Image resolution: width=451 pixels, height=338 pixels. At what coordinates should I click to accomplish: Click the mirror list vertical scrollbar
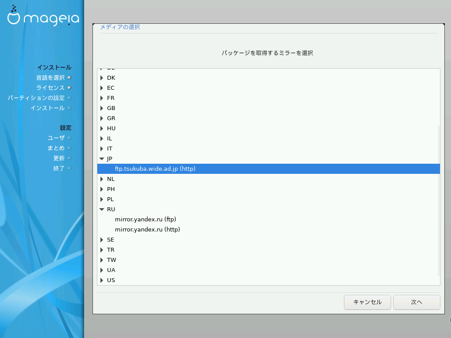tap(439, 200)
